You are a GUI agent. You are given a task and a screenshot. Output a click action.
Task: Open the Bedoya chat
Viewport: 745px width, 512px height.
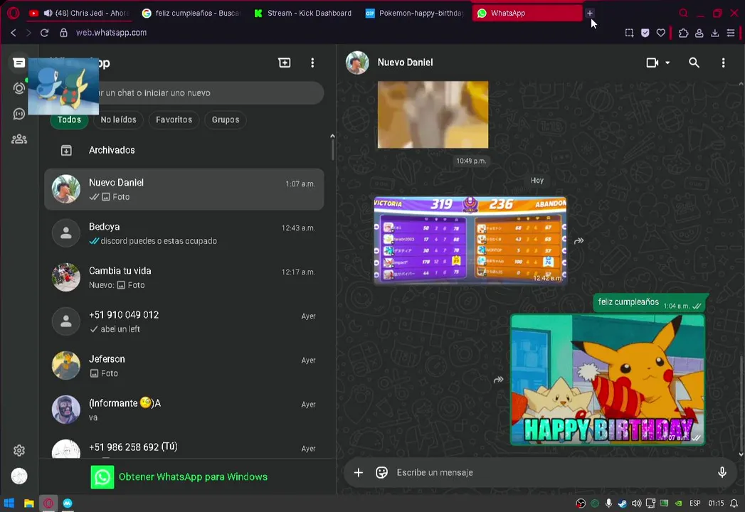click(184, 233)
